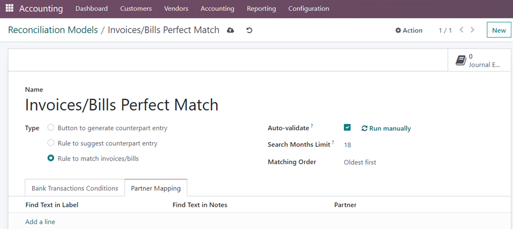Go to next record arrow
The width and height of the screenshot is (513, 229).
point(472,30)
